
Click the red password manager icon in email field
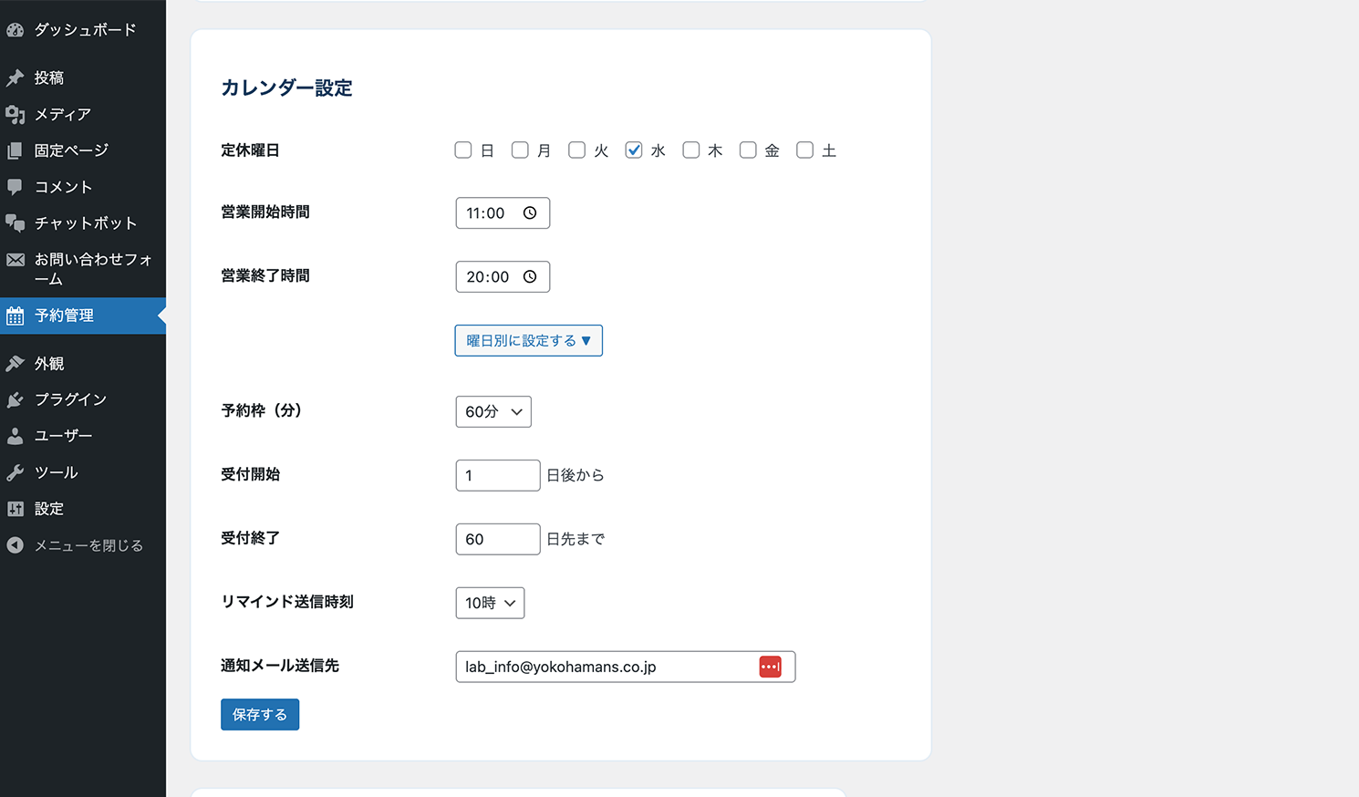(x=770, y=667)
